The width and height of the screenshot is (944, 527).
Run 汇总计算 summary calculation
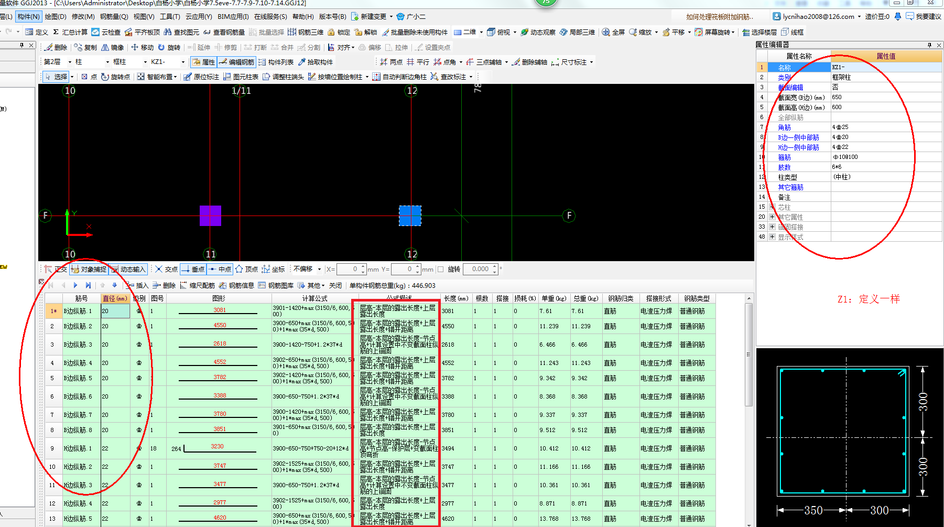coord(70,32)
